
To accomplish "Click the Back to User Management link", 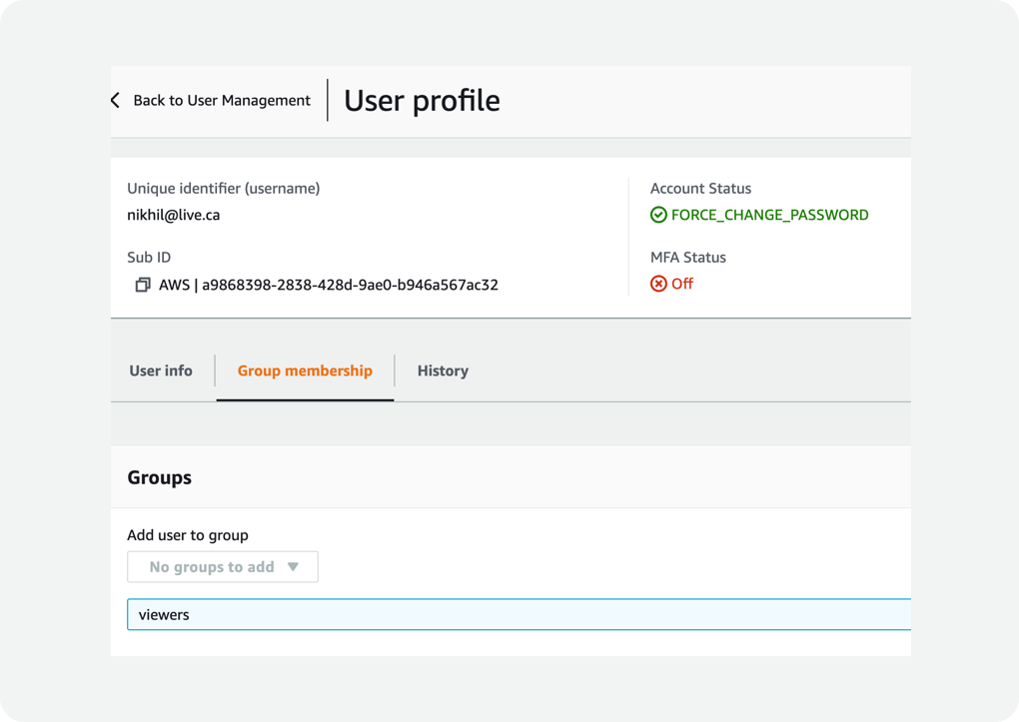I will [x=221, y=100].
